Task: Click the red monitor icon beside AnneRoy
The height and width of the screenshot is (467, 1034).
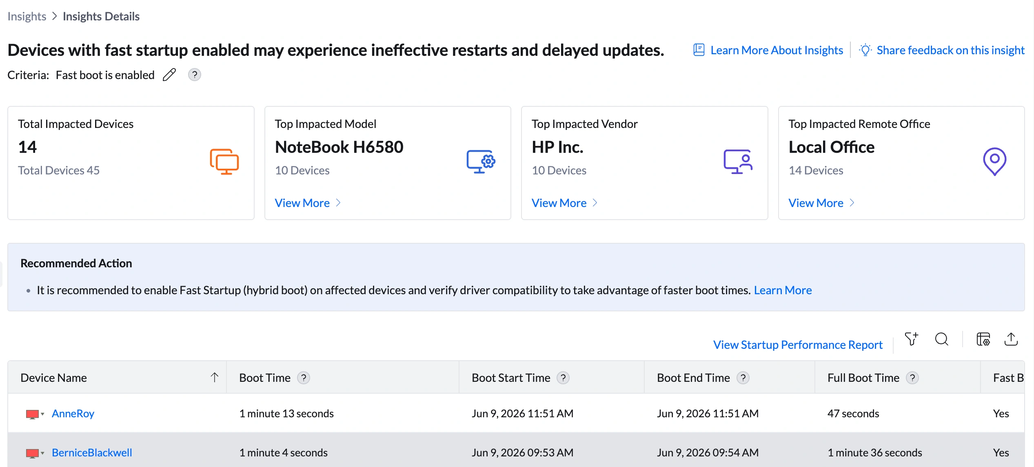Action: coord(32,414)
